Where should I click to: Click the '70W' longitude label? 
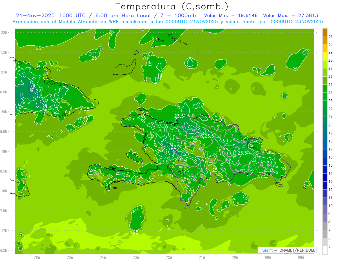[235, 257]
